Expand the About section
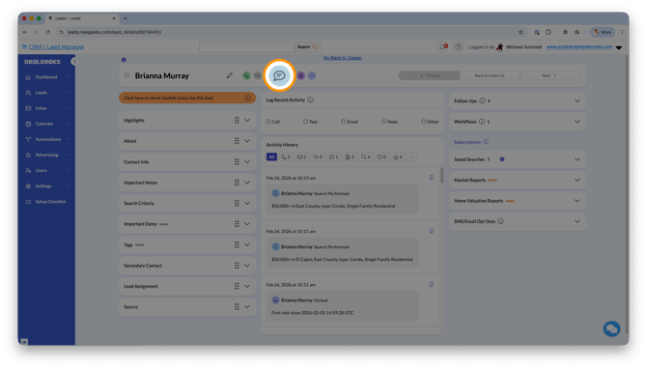The image size is (647, 369). (x=247, y=141)
